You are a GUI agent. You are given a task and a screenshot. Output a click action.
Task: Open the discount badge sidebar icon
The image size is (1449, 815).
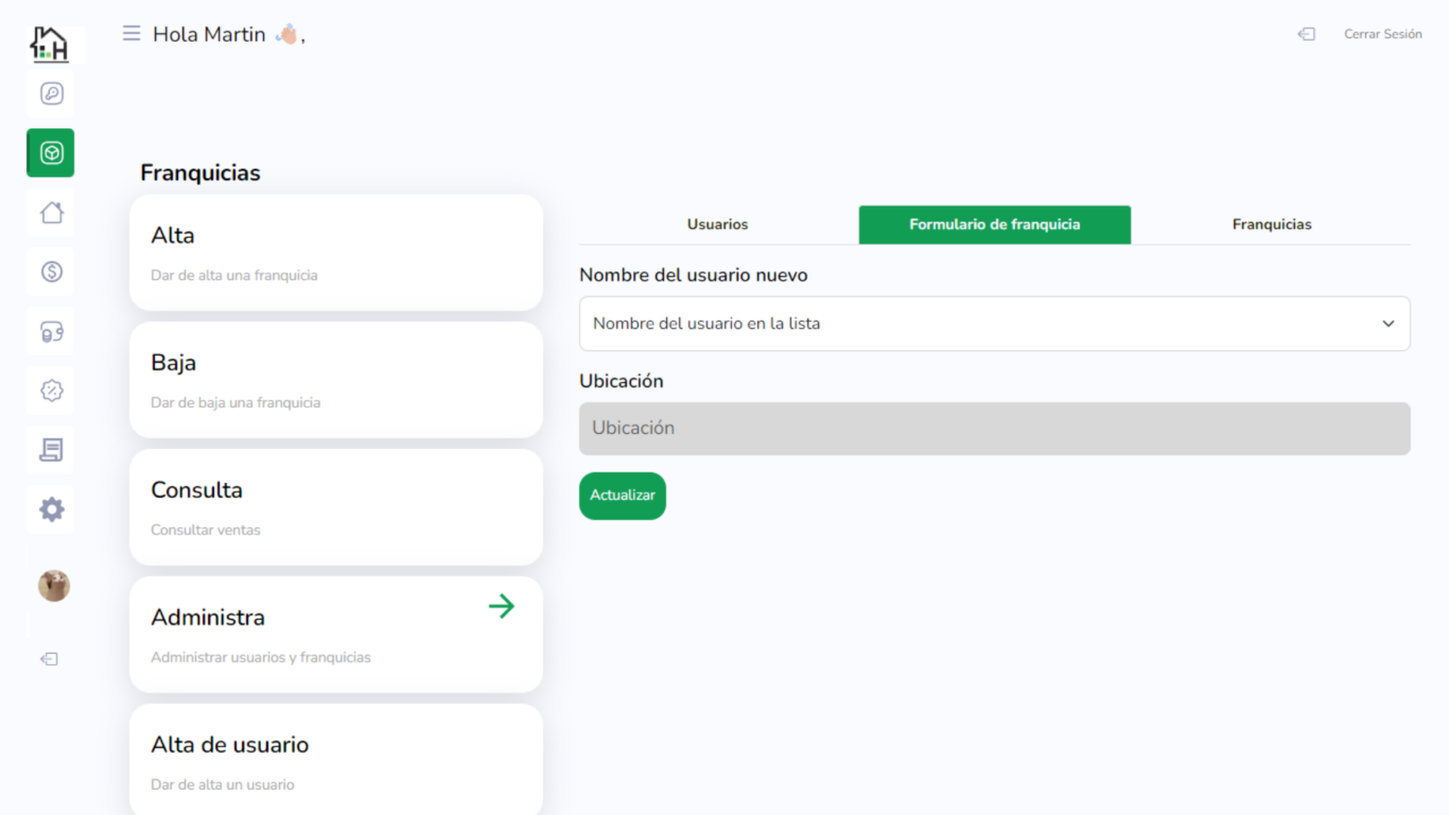(x=52, y=391)
